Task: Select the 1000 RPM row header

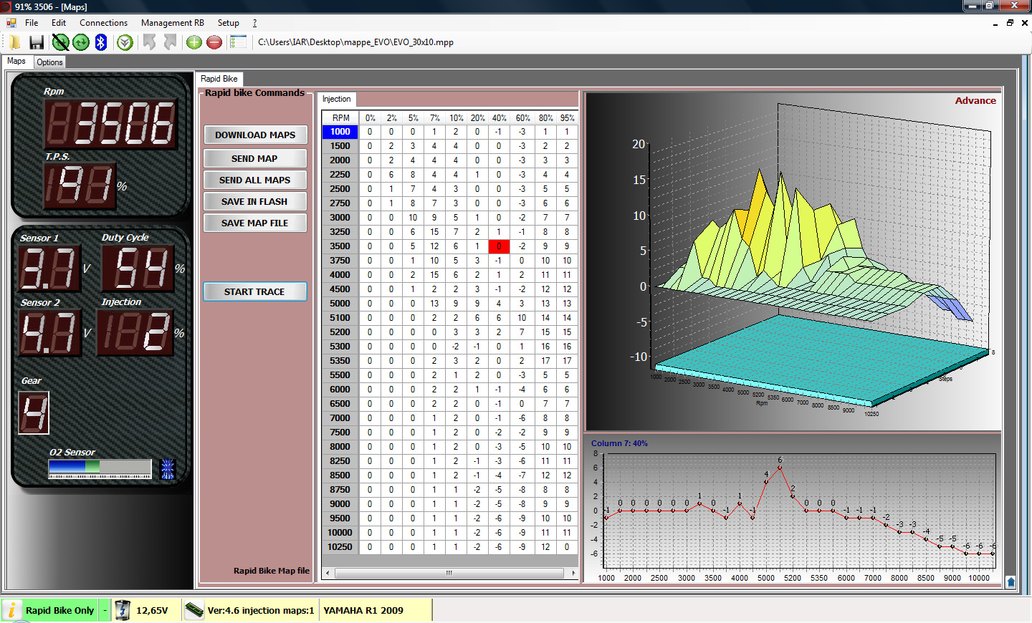Action: [340, 132]
